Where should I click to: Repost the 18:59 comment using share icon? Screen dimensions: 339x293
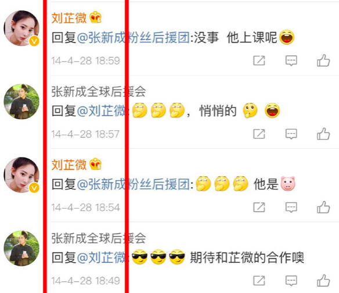tap(259, 60)
